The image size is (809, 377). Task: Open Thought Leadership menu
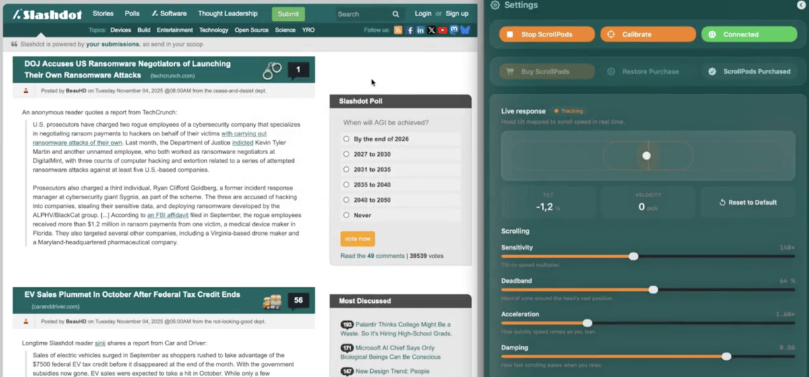point(227,13)
